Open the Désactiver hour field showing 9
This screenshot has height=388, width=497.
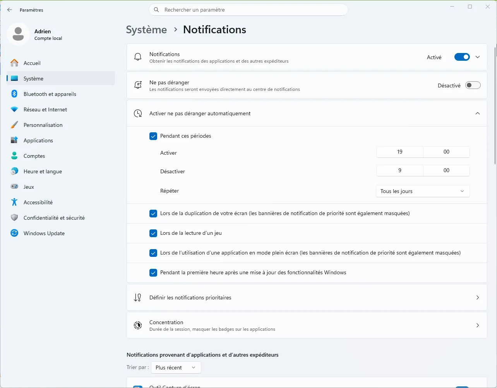click(x=400, y=171)
